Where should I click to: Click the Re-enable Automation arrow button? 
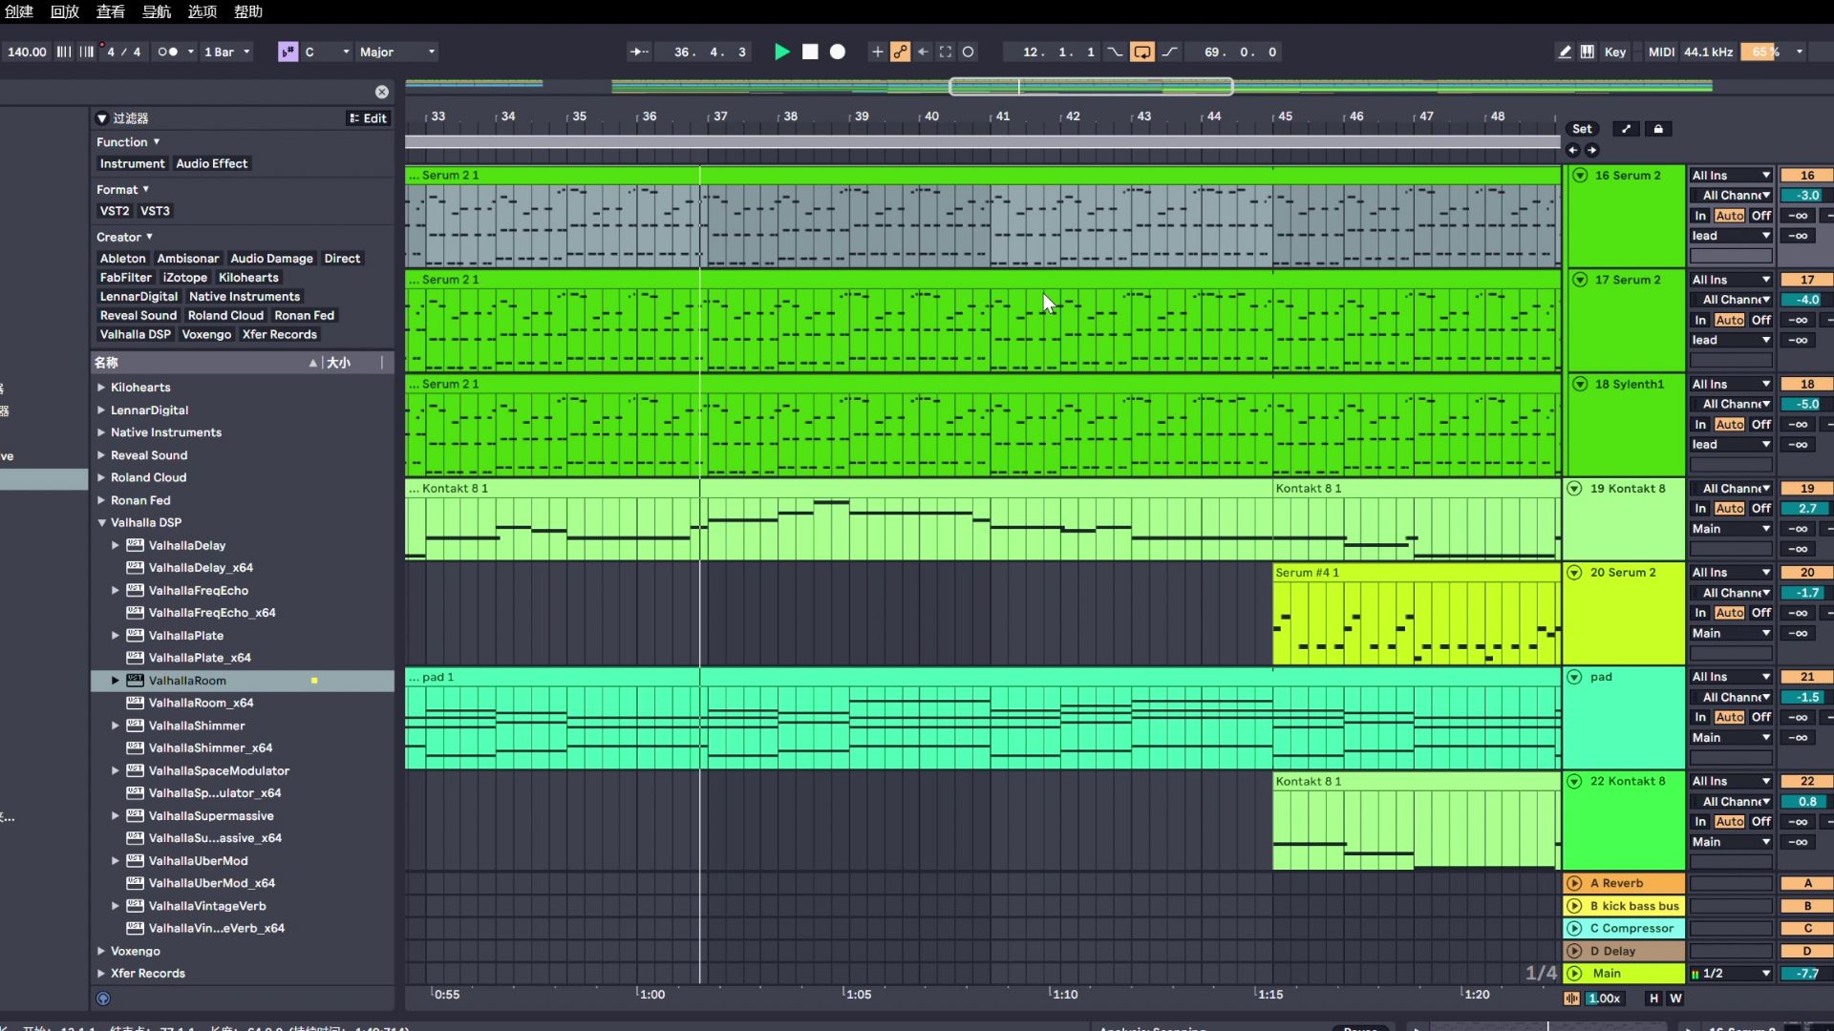[923, 52]
